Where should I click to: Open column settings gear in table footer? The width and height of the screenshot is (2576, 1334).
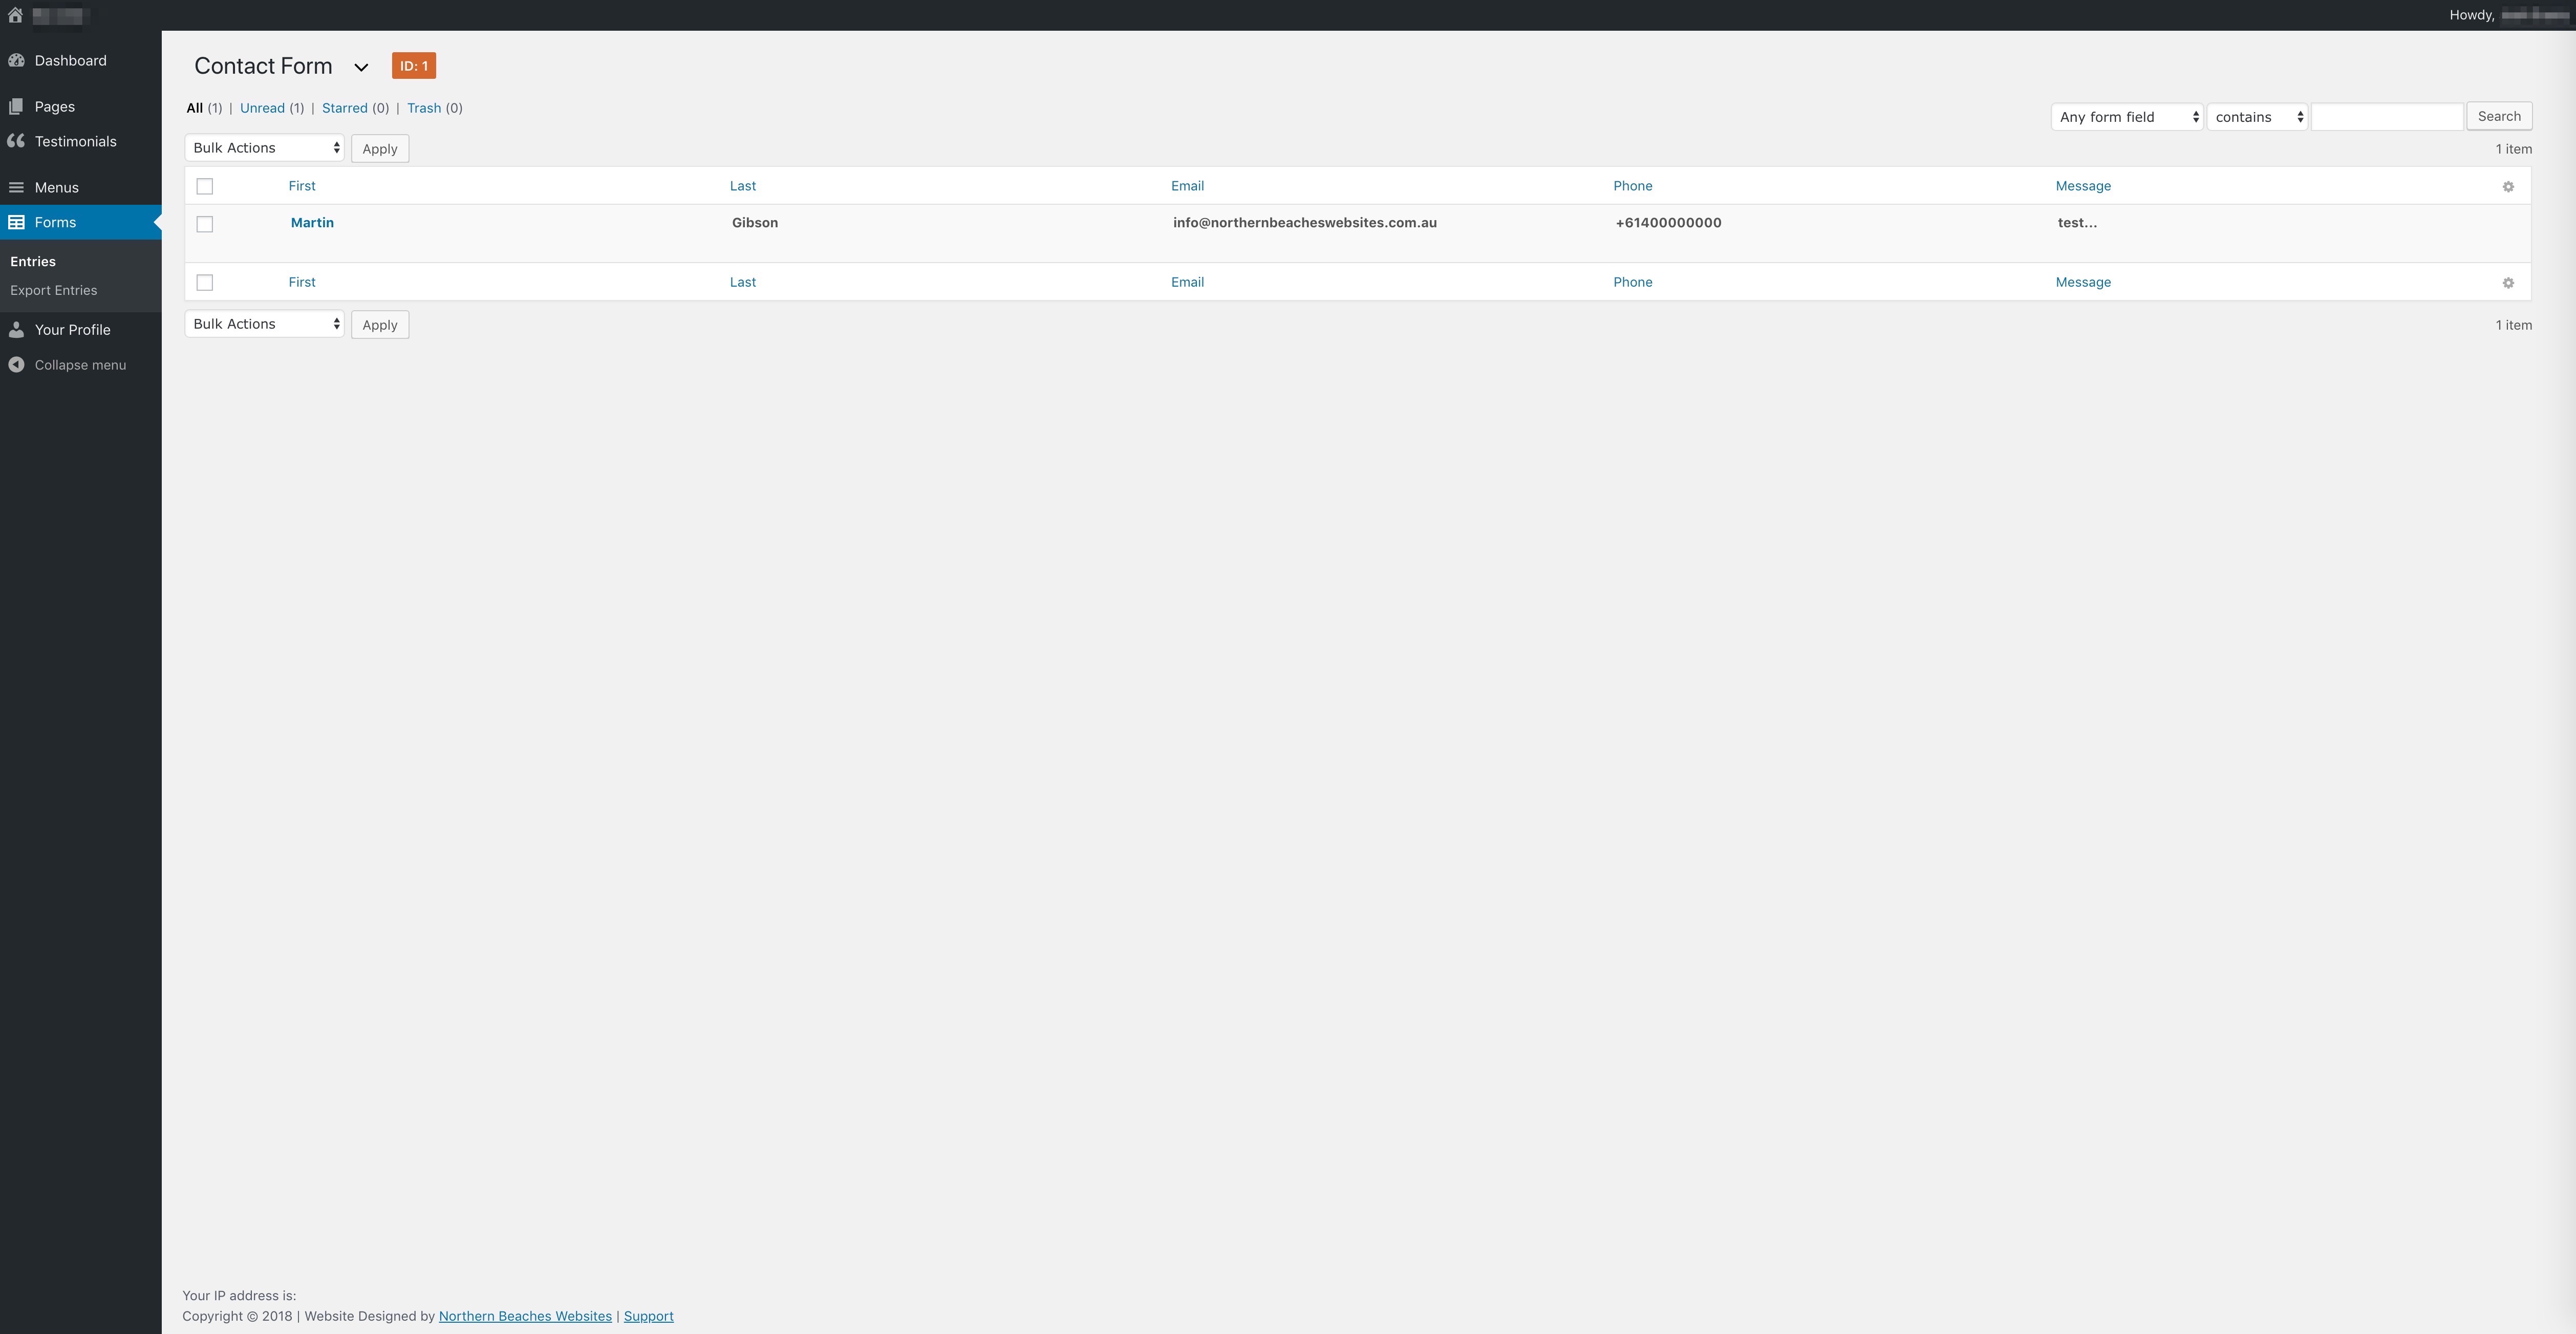pyautogui.click(x=2507, y=283)
